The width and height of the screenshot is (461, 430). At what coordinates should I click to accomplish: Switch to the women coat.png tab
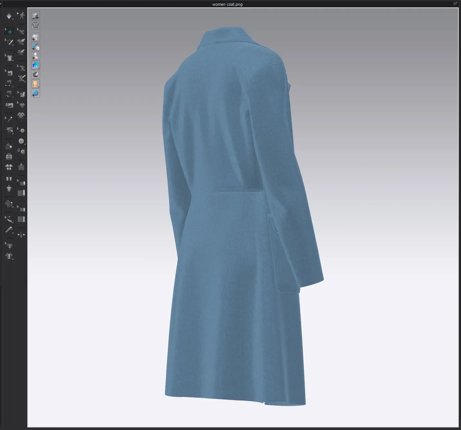click(227, 4)
